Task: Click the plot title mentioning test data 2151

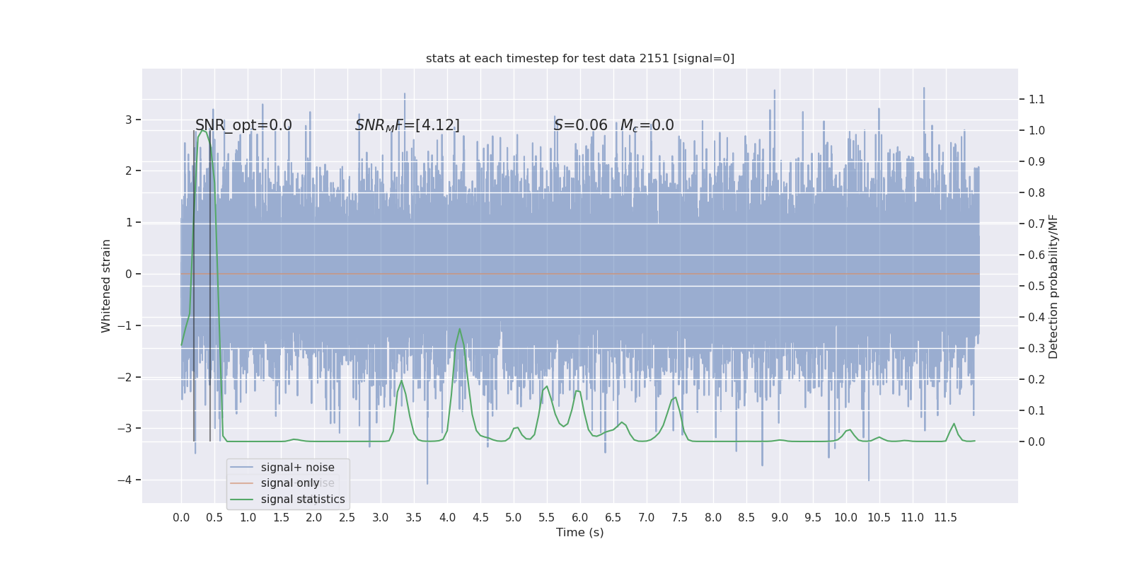Action: (580, 58)
